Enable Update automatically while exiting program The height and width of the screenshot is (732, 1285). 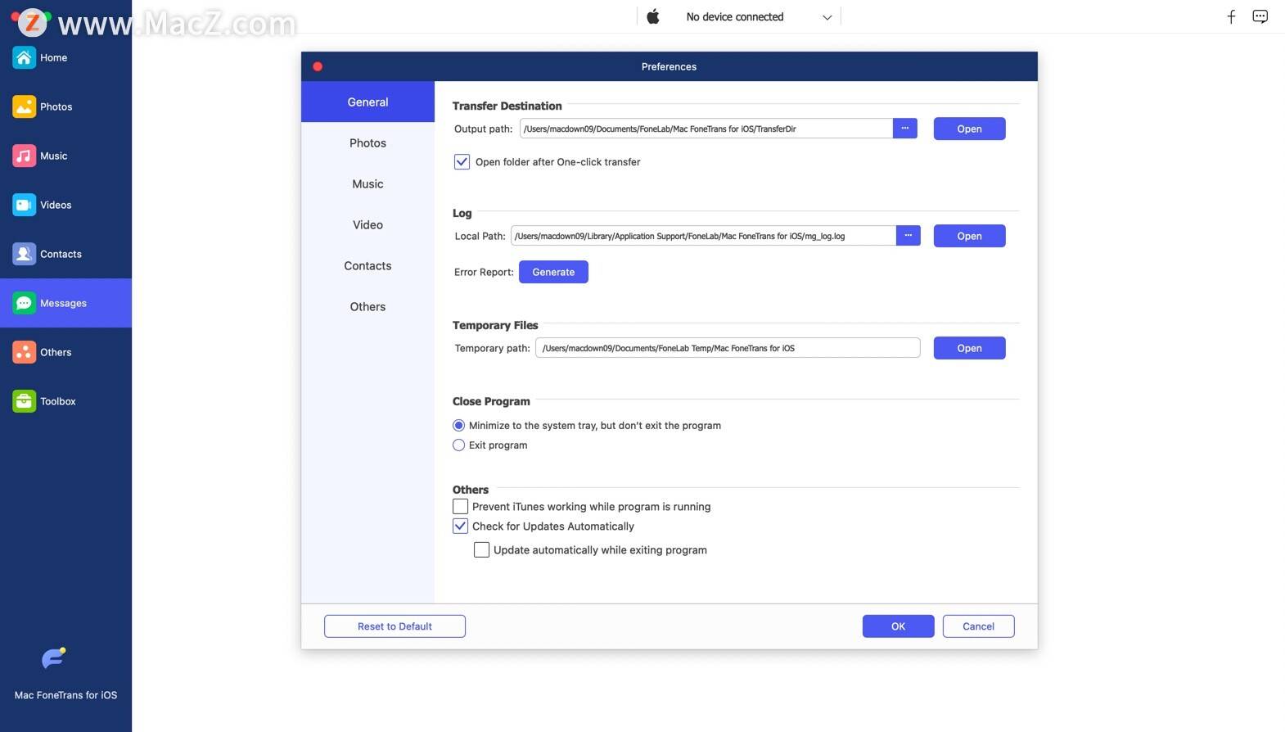pos(482,550)
